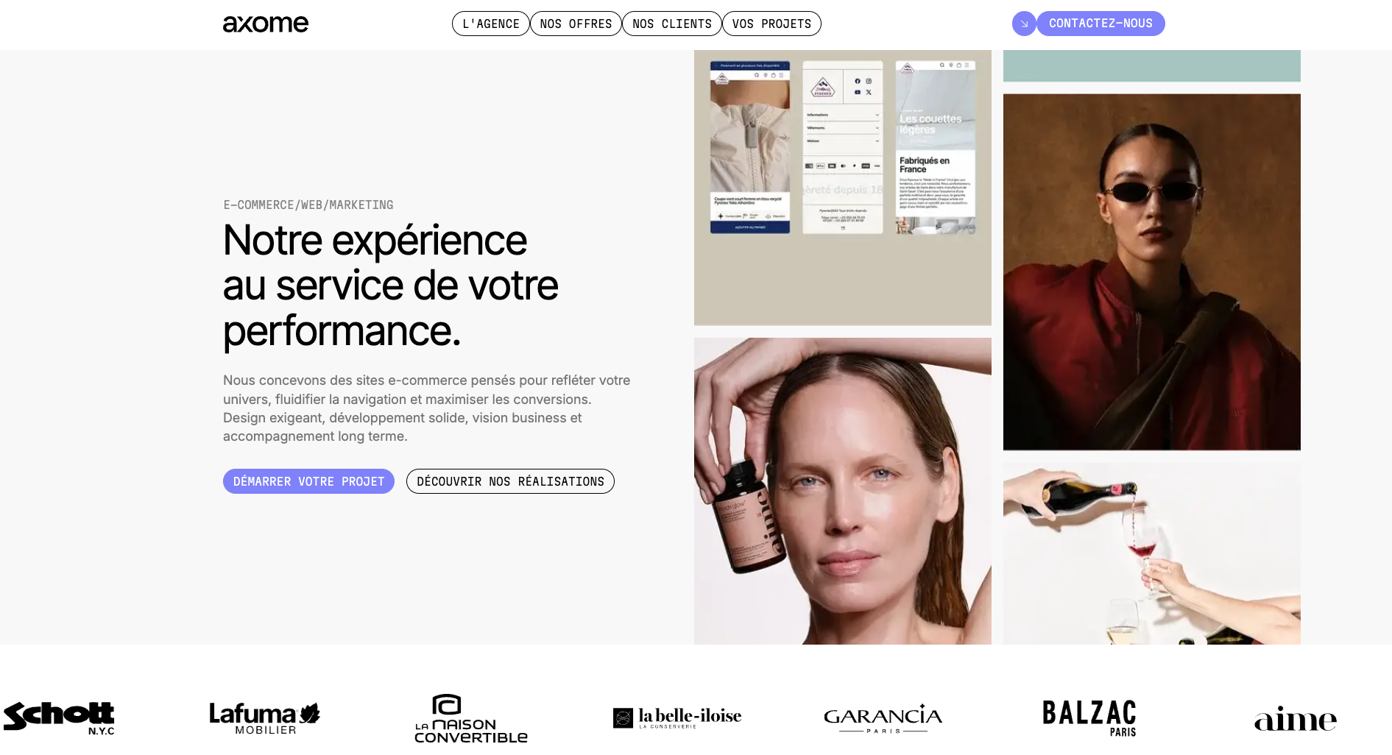The width and height of the screenshot is (1392, 755).
Task: Open the L'AGENCE menu item
Action: [491, 24]
